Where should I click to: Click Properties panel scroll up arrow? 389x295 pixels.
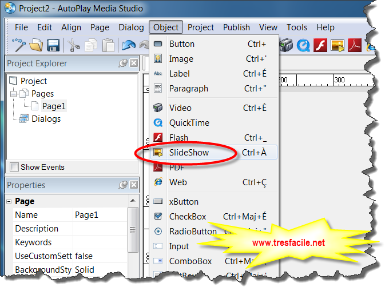133,201
